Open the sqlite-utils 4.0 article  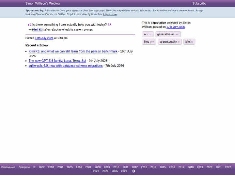(x=66, y=66)
